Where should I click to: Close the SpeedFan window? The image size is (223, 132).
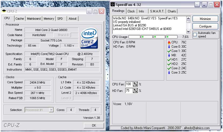tap(217, 5)
